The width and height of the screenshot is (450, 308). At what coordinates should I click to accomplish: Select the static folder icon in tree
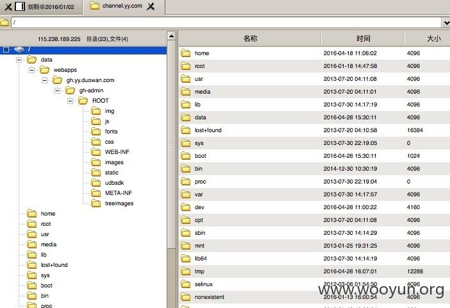pos(96,173)
